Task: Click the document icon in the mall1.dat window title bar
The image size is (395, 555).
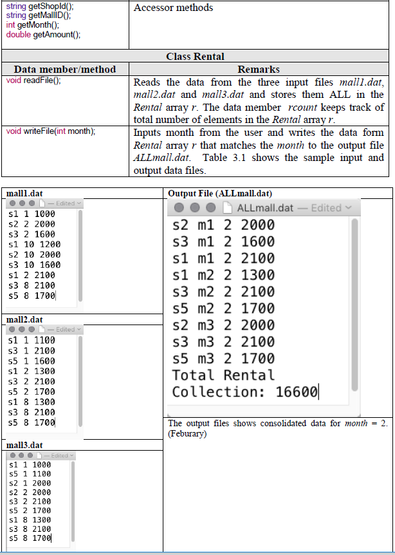Action: (42, 203)
